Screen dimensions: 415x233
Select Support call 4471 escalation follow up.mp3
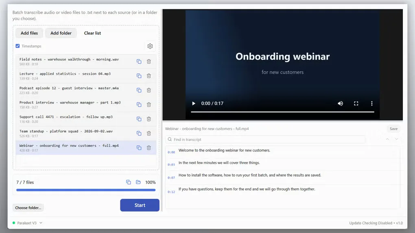[86, 119]
